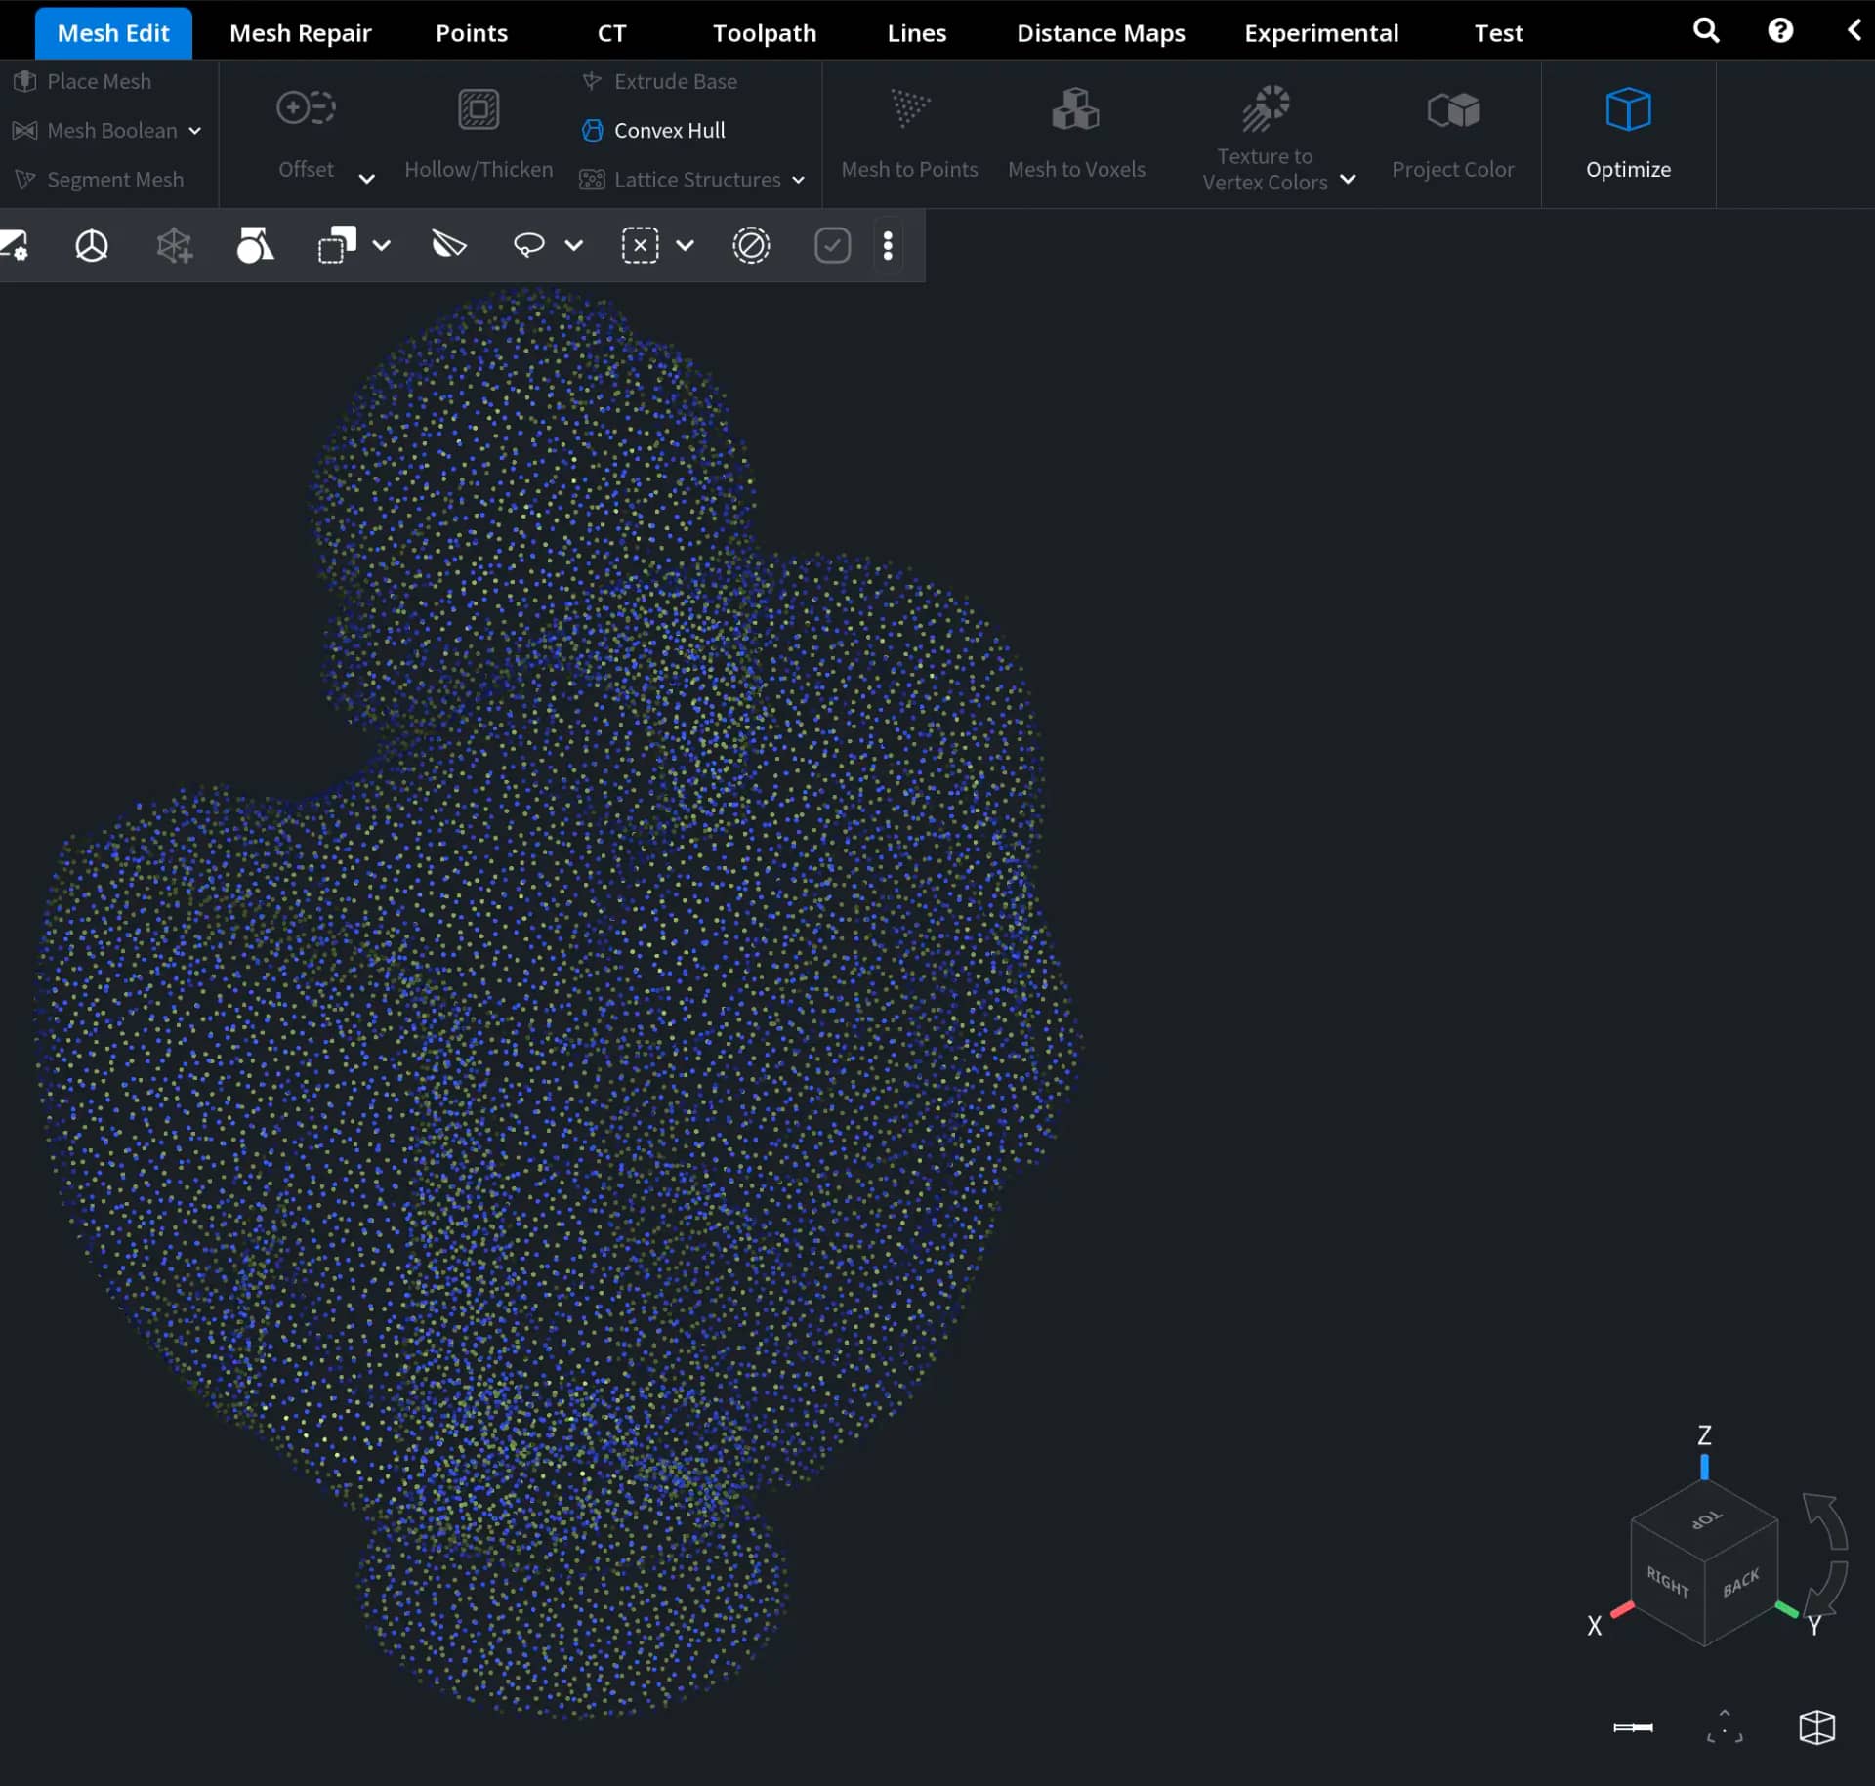Click the deselect dashed box icon

pyautogui.click(x=640, y=245)
